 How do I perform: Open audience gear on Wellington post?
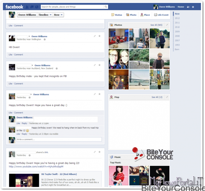[45, 39]
